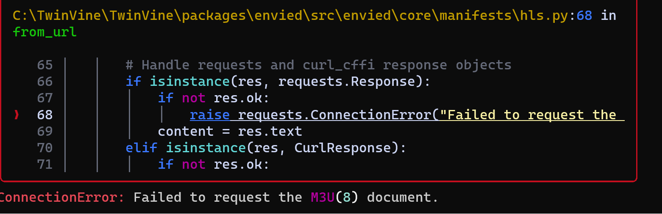Click line number 69 in the gutter
Image resolution: width=662 pixels, height=214 pixels.
coord(45,131)
